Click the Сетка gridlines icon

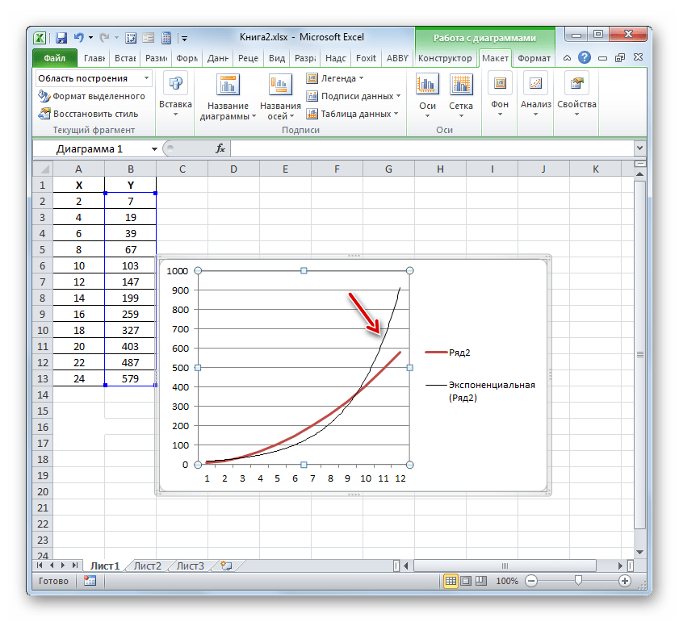point(461,84)
